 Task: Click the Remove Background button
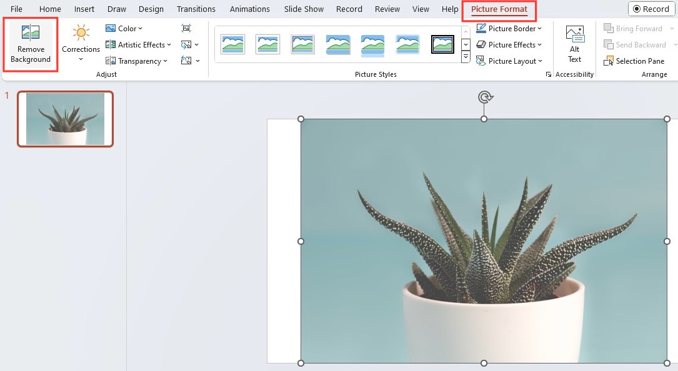(x=31, y=44)
